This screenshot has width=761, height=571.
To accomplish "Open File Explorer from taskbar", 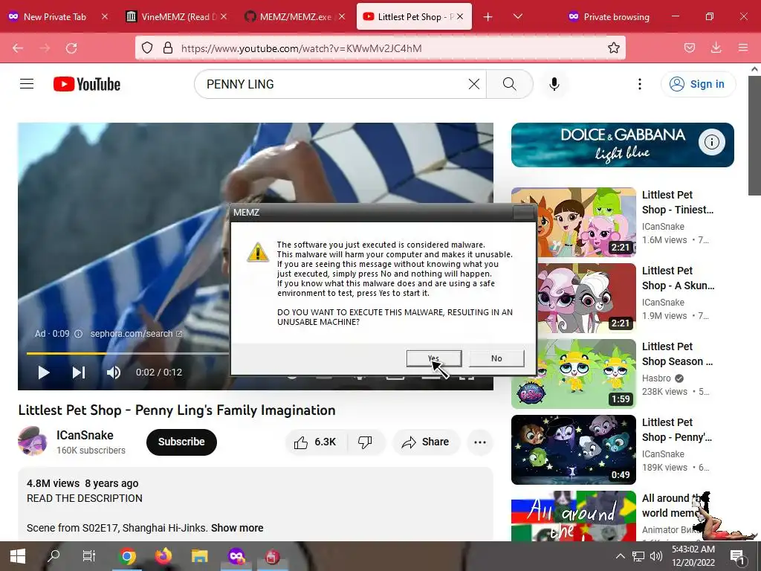I will point(199,556).
